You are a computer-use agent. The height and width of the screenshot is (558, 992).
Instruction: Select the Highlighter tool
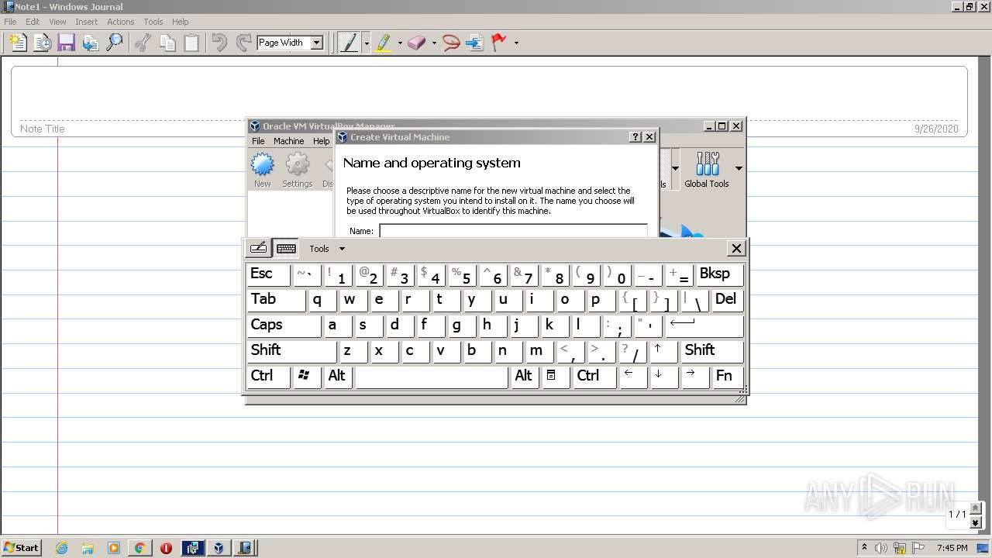383,43
